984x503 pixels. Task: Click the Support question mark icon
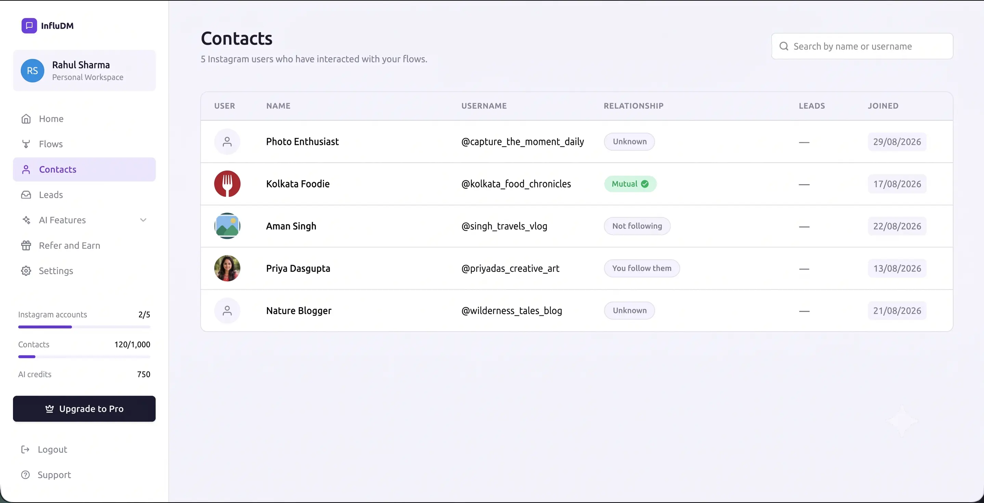point(25,475)
